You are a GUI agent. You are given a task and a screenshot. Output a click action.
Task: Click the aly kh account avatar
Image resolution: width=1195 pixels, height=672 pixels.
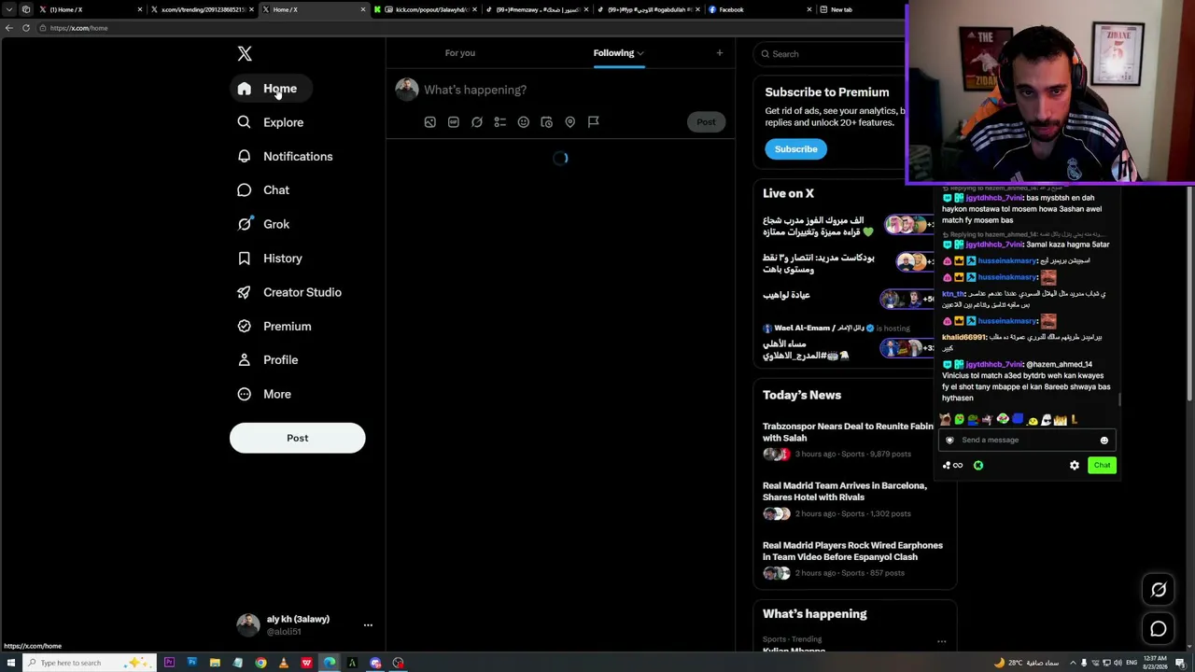pos(247,625)
